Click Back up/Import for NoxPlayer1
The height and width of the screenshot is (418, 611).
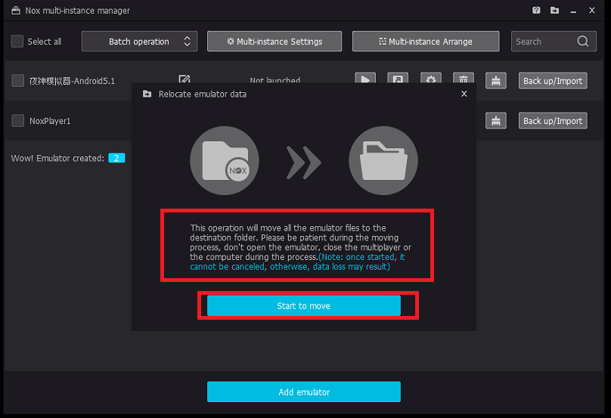[553, 120]
